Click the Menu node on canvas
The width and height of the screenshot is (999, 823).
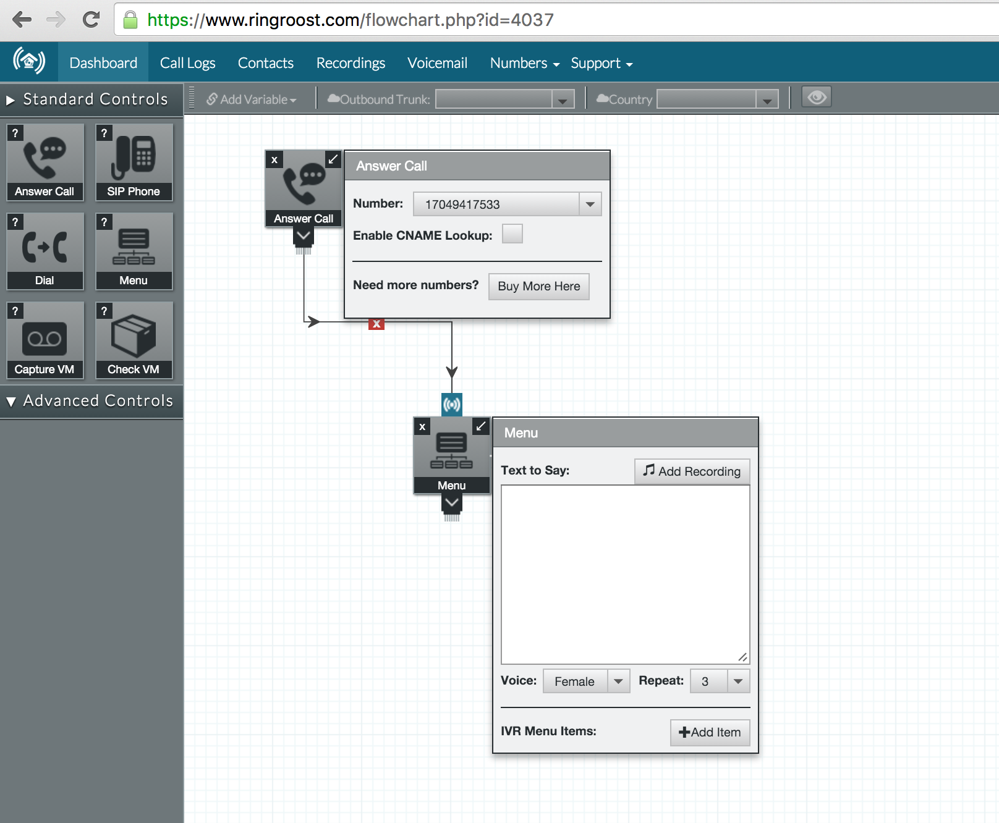tap(452, 455)
